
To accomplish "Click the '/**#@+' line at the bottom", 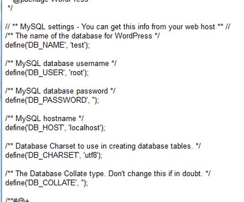I will pos(17,200).
